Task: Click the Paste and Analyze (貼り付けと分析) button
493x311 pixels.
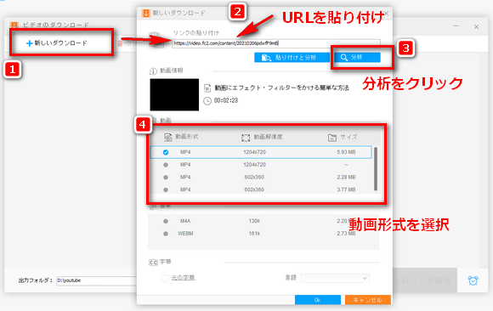Action: click(x=292, y=58)
